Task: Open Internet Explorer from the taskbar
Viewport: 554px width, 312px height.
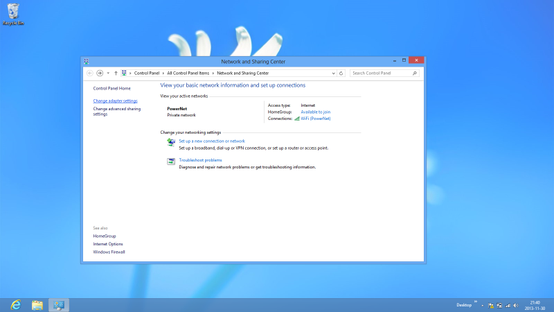Action: click(15, 304)
